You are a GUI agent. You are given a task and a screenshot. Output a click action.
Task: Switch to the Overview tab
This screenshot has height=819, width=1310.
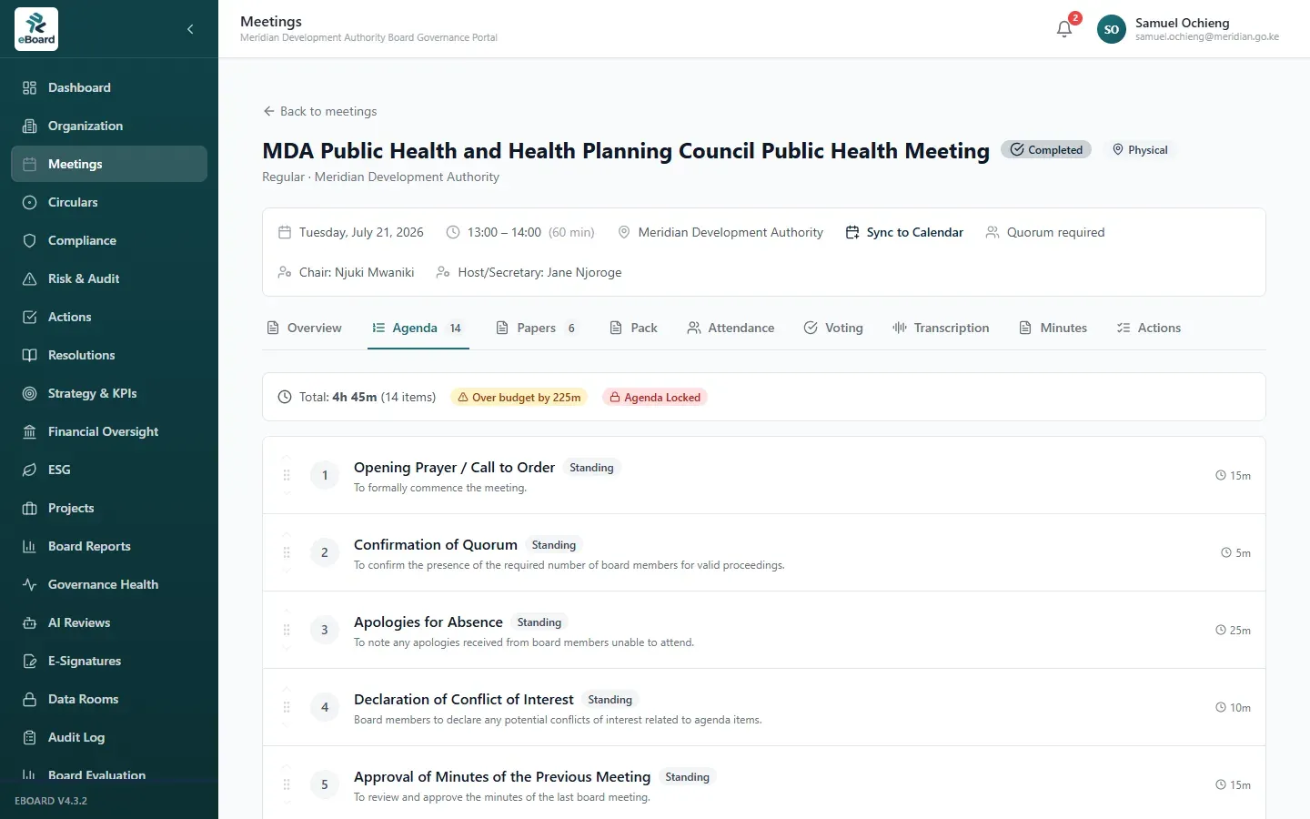(304, 328)
